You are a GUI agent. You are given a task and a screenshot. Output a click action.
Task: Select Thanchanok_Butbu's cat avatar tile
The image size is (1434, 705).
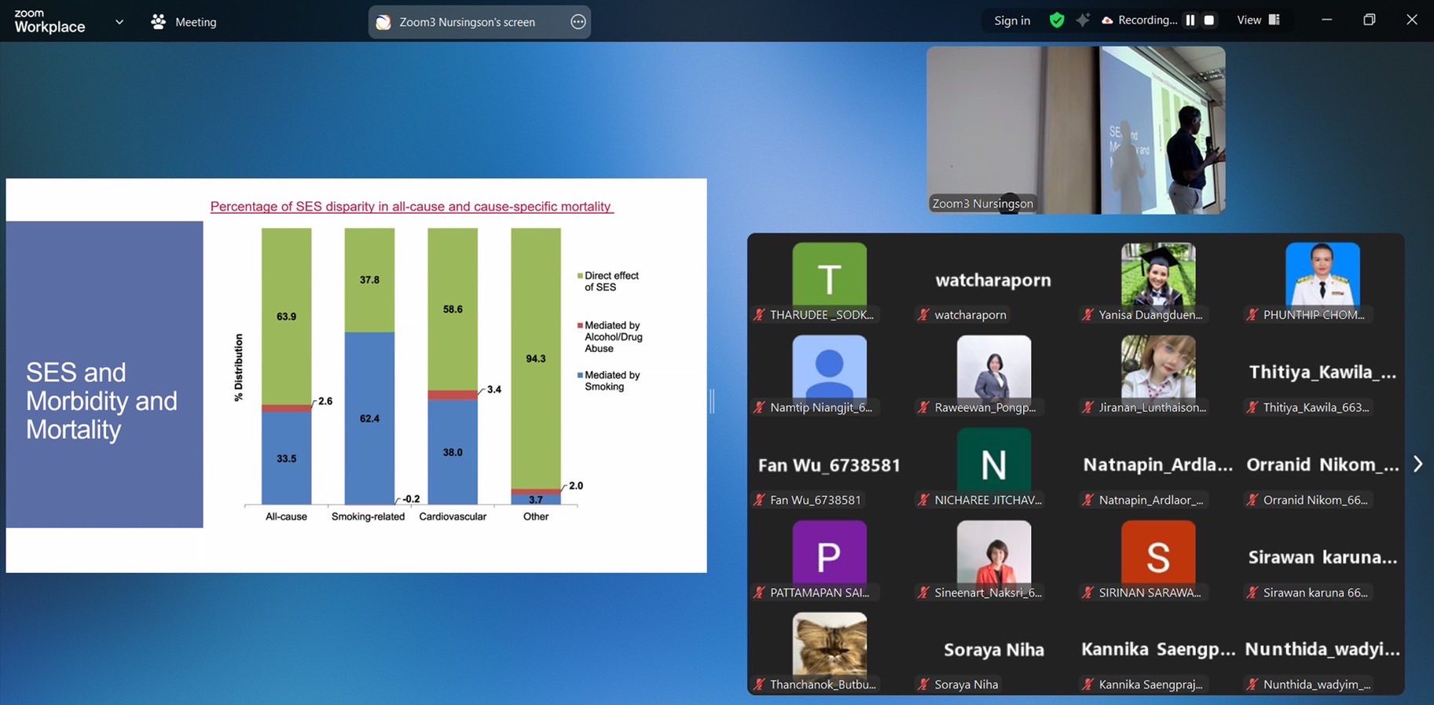coord(829,644)
